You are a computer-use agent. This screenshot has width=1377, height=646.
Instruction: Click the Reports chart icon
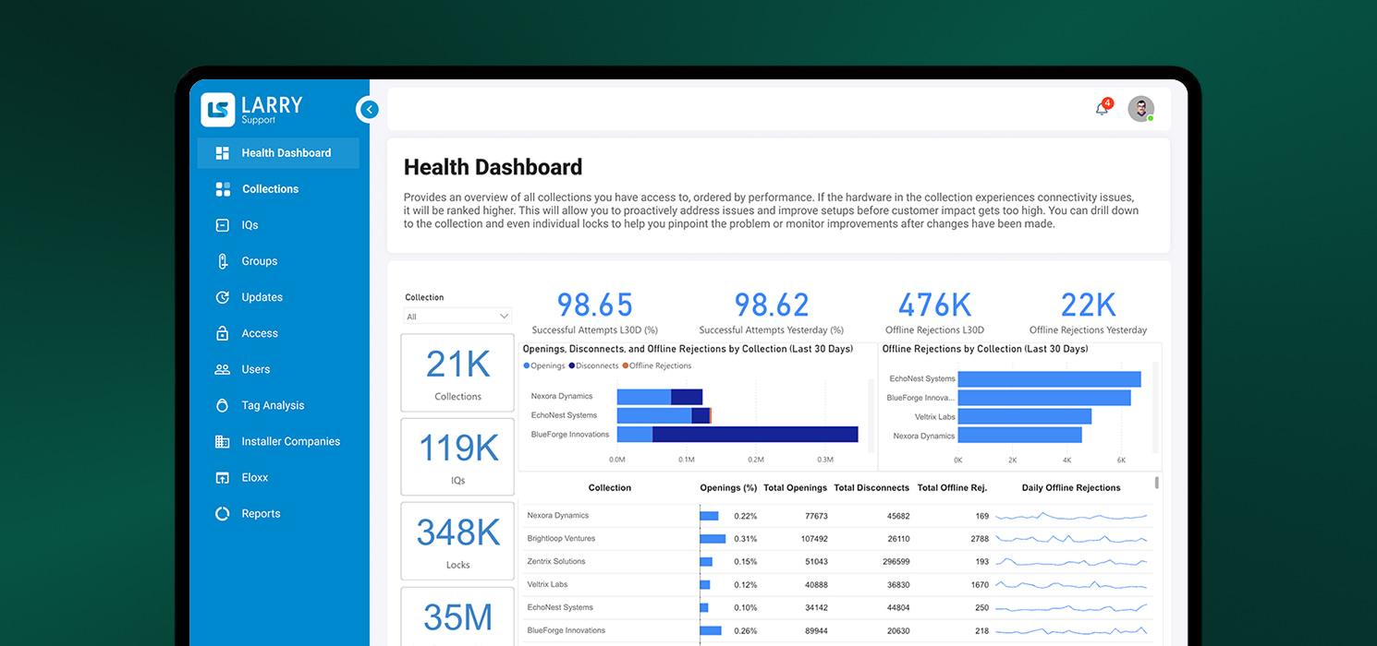[x=222, y=513]
